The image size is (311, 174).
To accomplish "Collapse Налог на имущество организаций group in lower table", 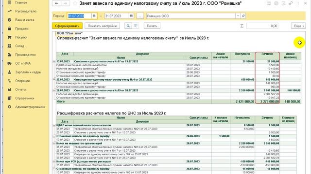I will tap(54, 144).
